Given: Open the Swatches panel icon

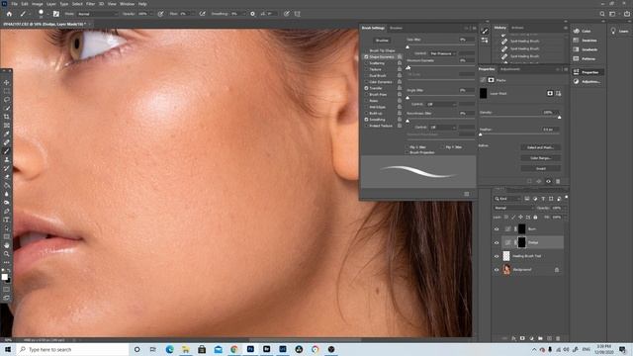Looking at the screenshot, I should pyautogui.click(x=576, y=41).
